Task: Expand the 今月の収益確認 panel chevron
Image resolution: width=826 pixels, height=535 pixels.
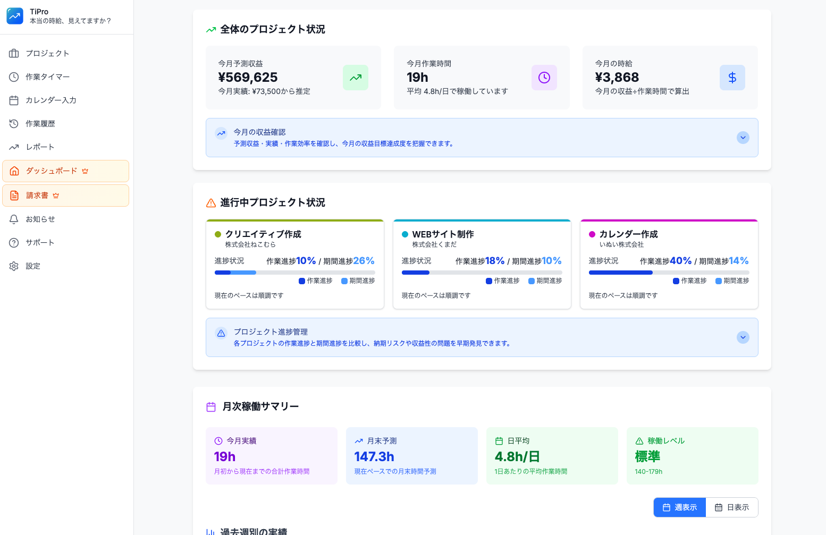Action: pyautogui.click(x=743, y=138)
